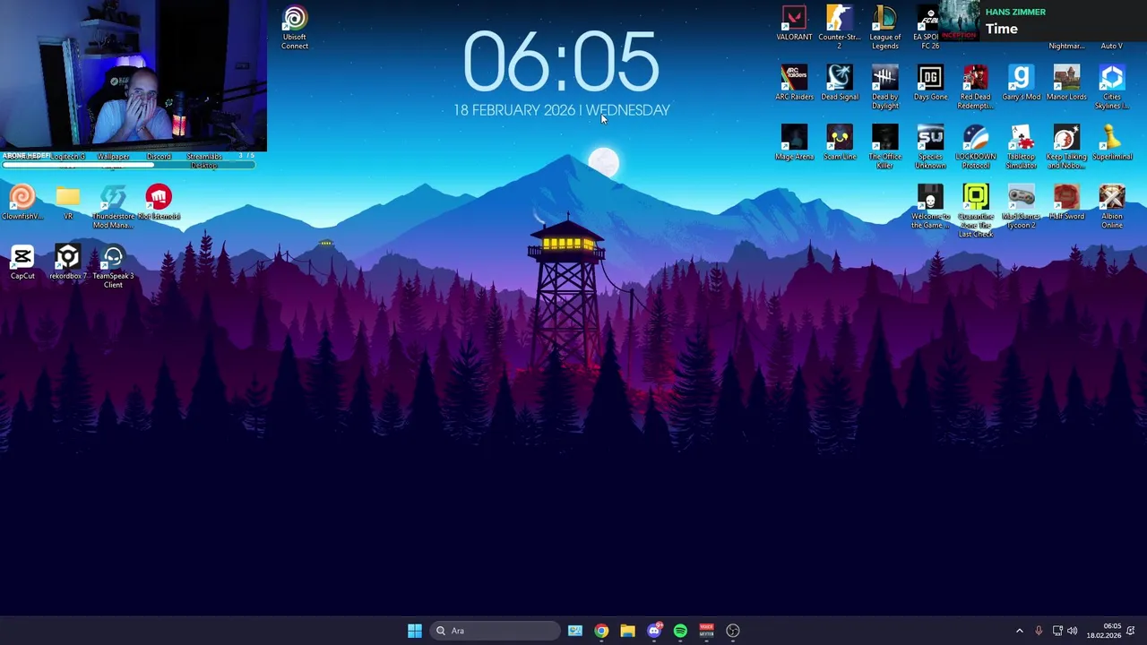Select the Dead Signal game icon

coord(840,82)
